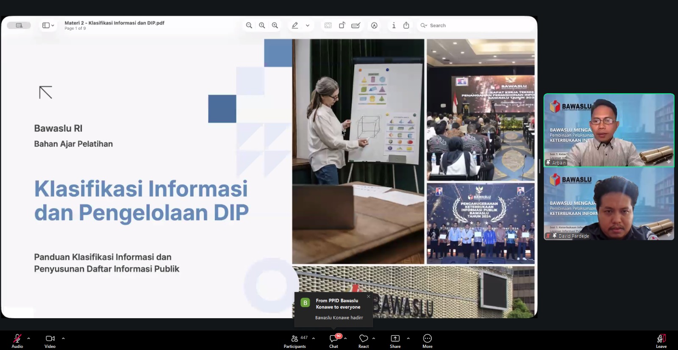Open the Participants panel
The width and height of the screenshot is (678, 350).
tap(295, 341)
